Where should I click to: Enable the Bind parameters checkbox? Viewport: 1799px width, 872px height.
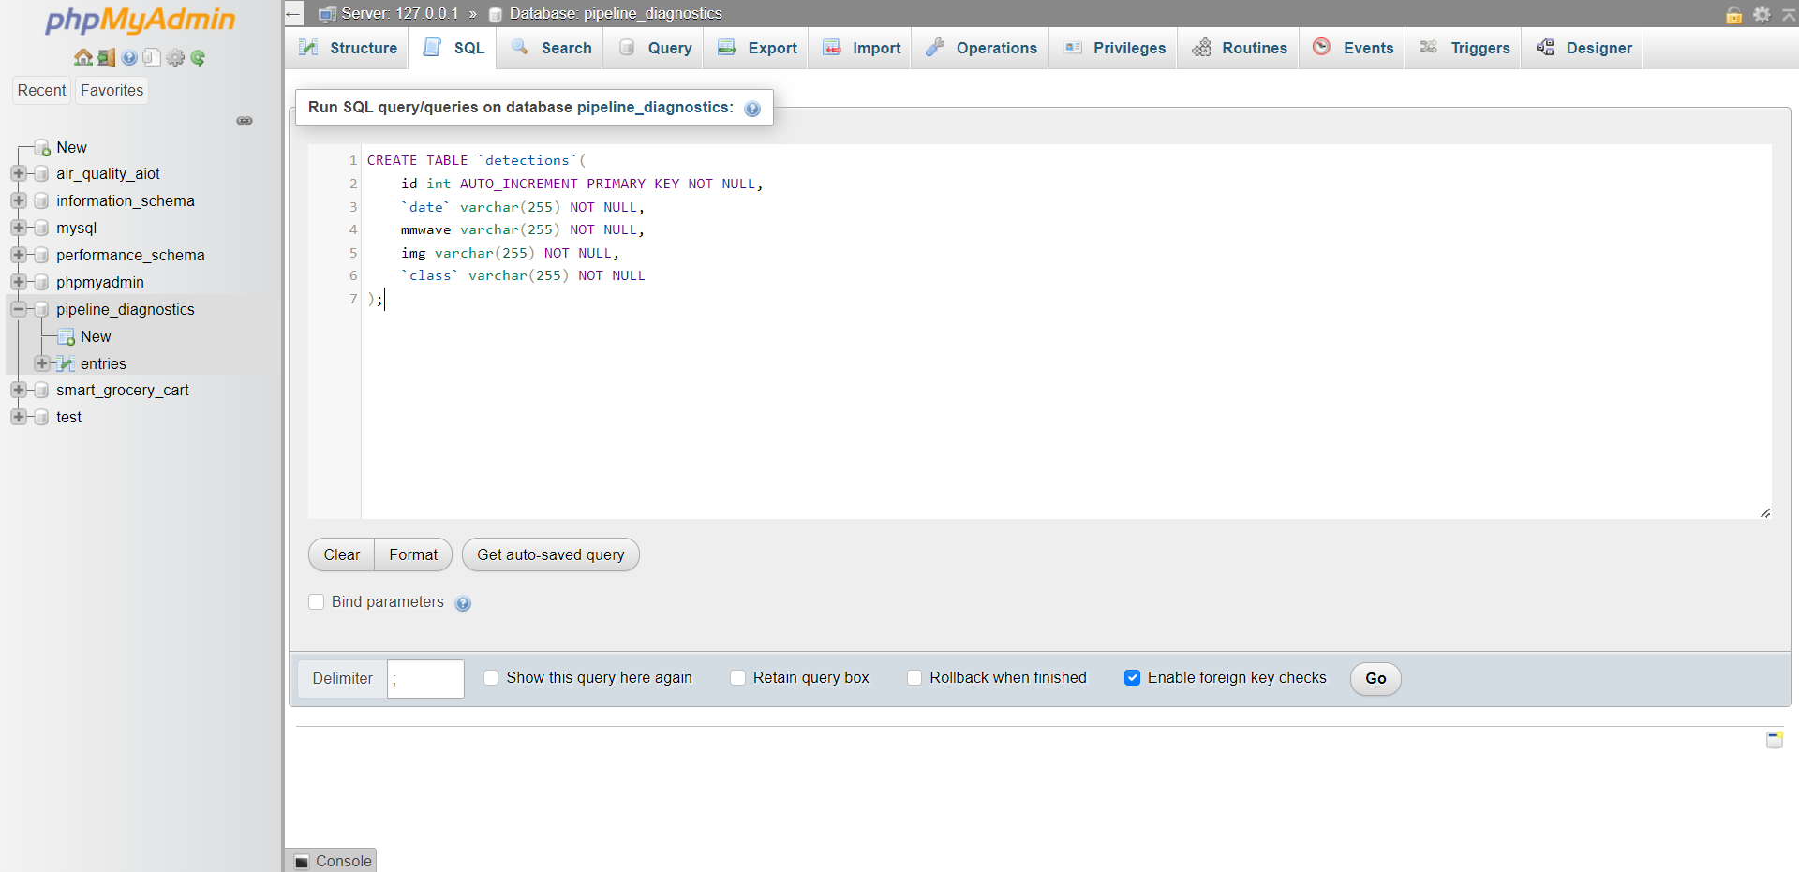[317, 602]
